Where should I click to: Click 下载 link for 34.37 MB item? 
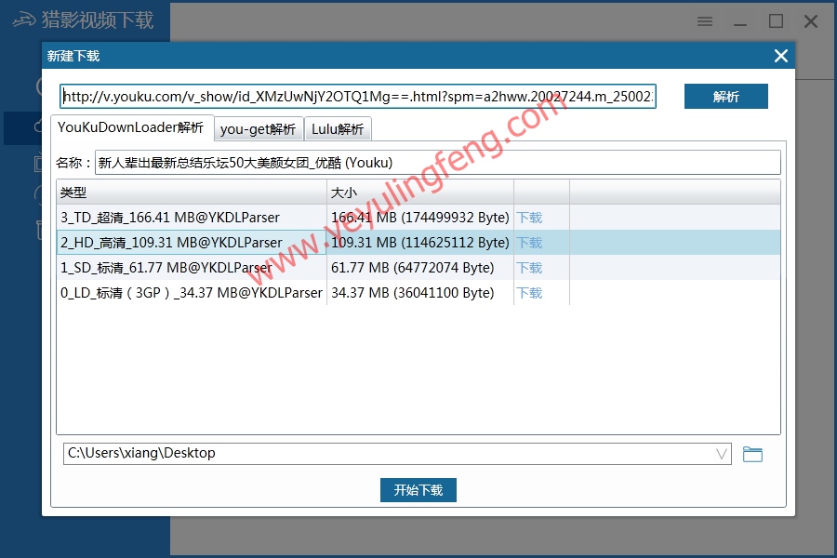(x=529, y=293)
